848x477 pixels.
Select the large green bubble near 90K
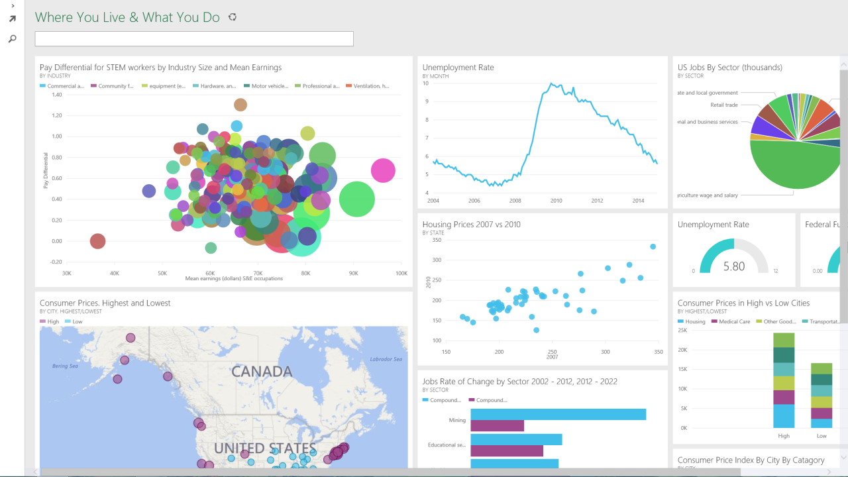point(357,199)
